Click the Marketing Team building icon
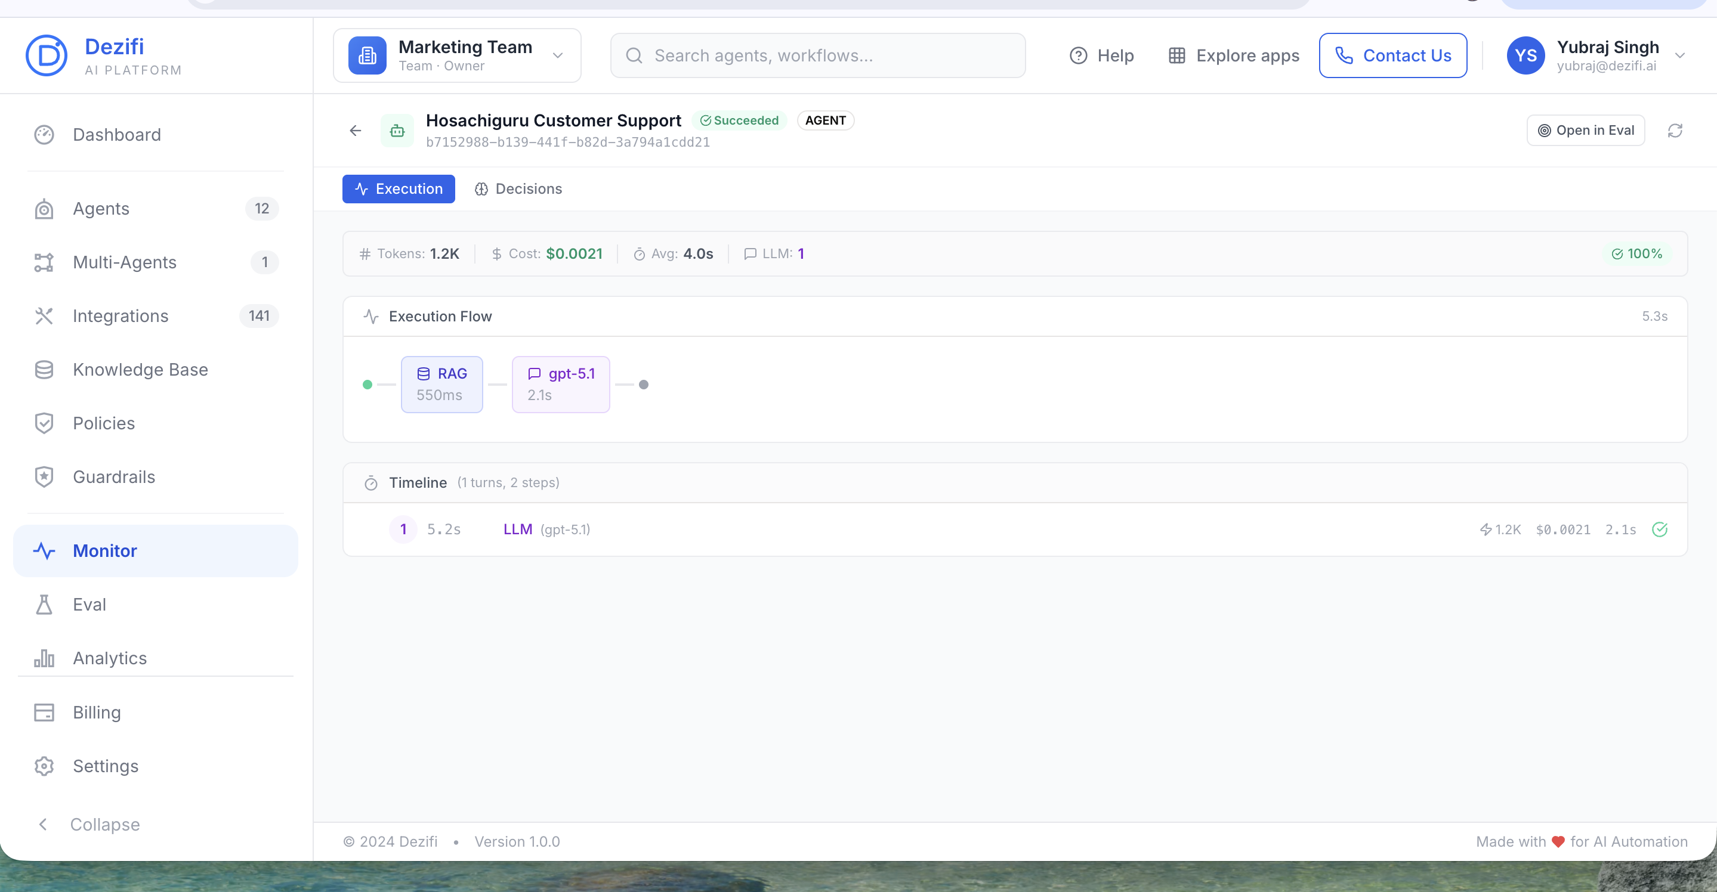 [368, 55]
